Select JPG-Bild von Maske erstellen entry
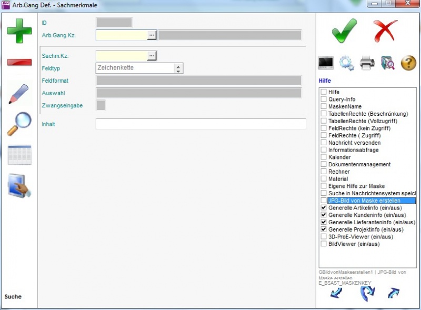 [x=364, y=201]
